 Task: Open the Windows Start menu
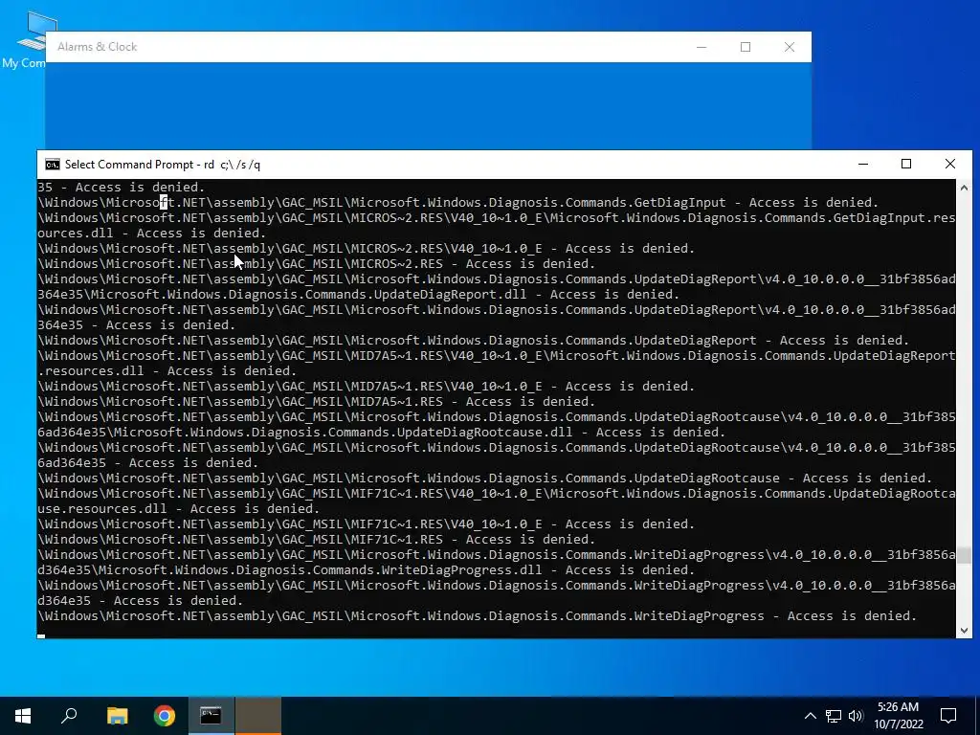point(23,716)
